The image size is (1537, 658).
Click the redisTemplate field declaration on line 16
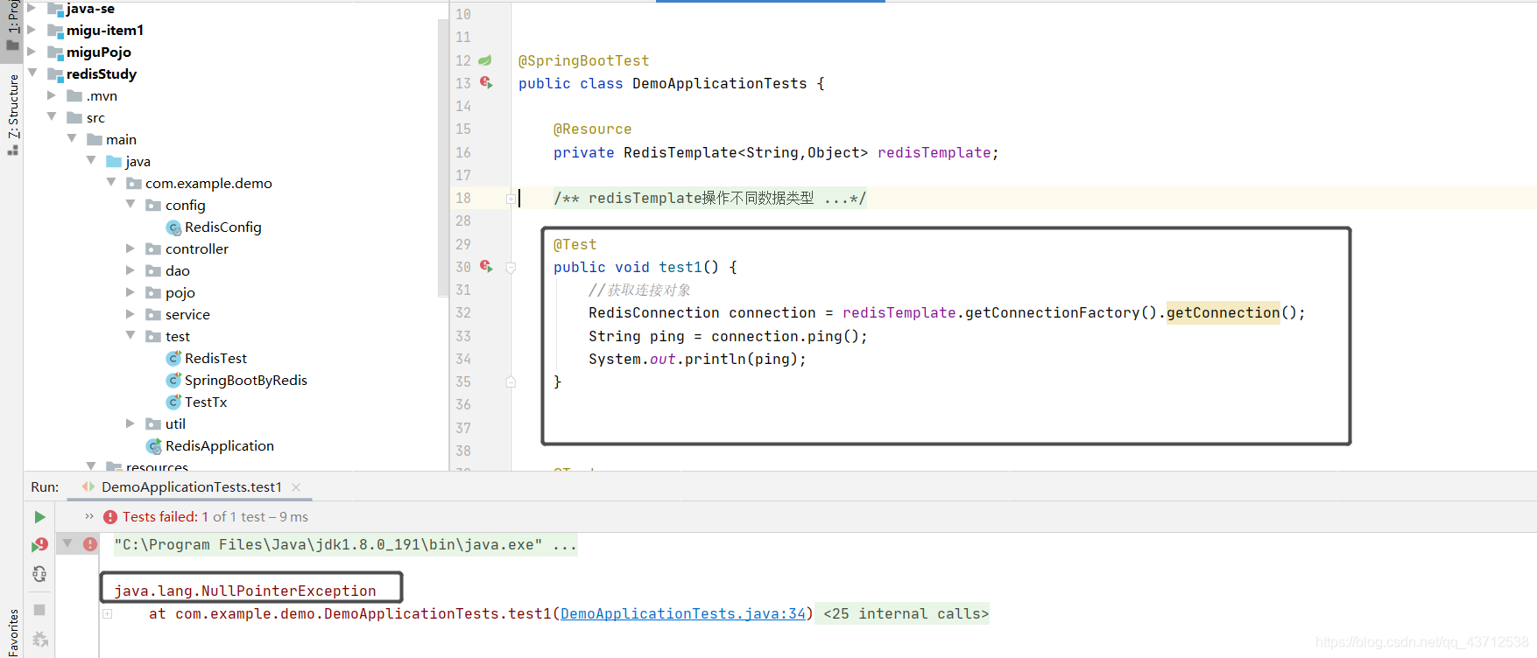tap(934, 153)
